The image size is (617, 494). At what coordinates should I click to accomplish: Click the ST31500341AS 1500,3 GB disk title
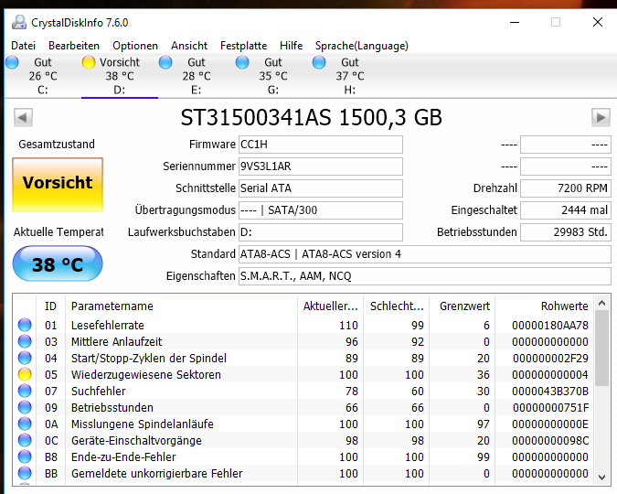click(312, 117)
